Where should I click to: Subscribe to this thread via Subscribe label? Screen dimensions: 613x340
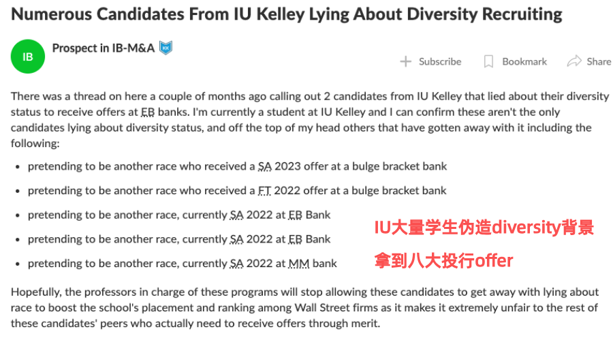coord(440,62)
